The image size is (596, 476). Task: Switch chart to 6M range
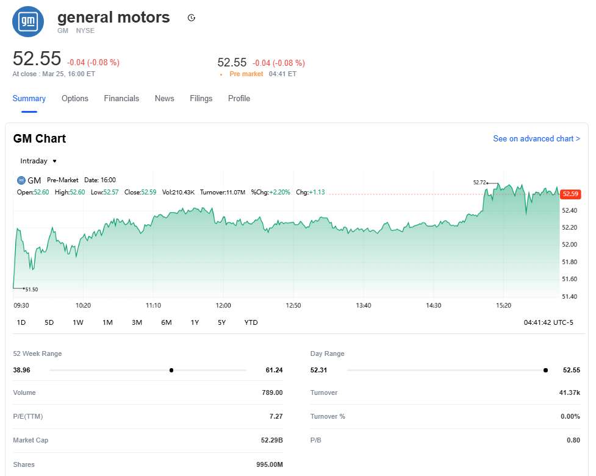pos(166,322)
